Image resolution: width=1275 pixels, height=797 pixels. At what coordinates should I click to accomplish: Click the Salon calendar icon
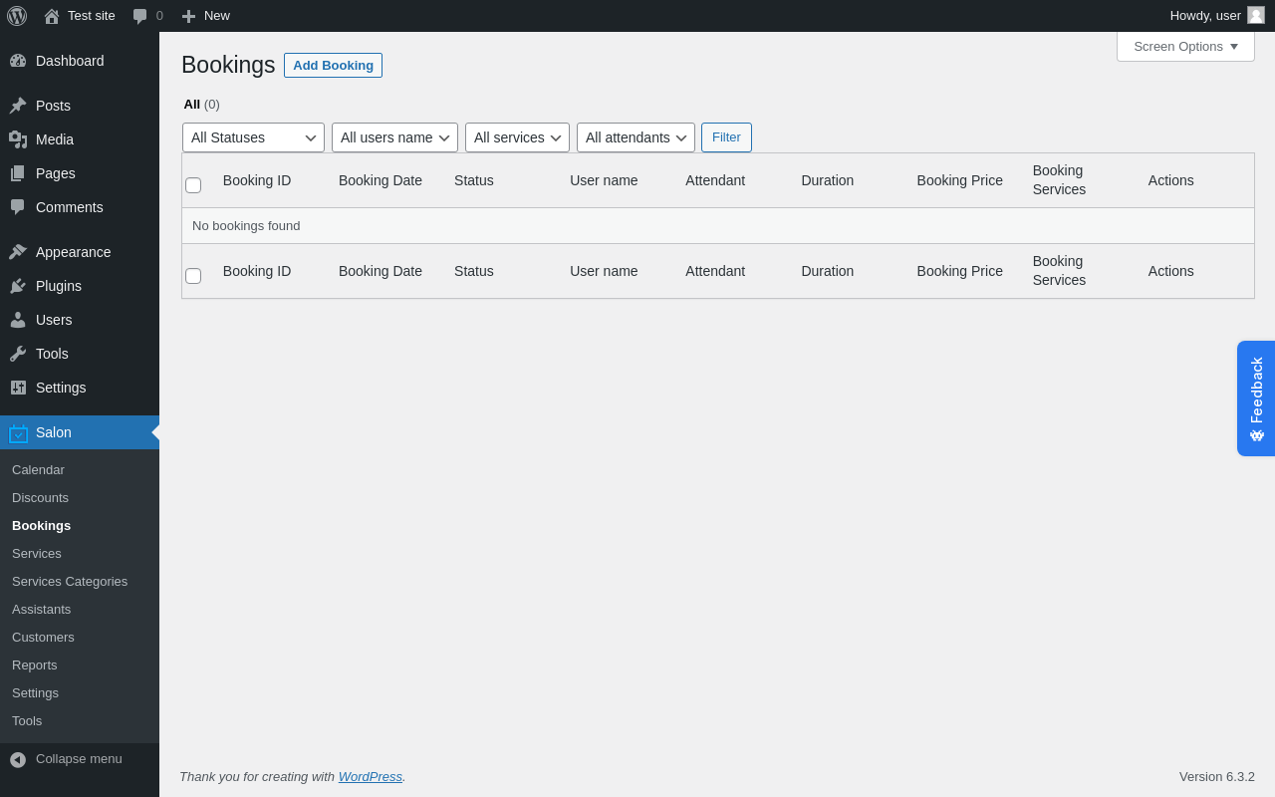coord(18,433)
